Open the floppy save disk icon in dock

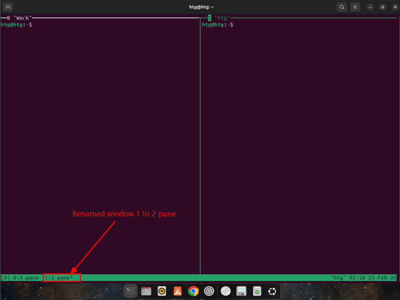click(241, 291)
